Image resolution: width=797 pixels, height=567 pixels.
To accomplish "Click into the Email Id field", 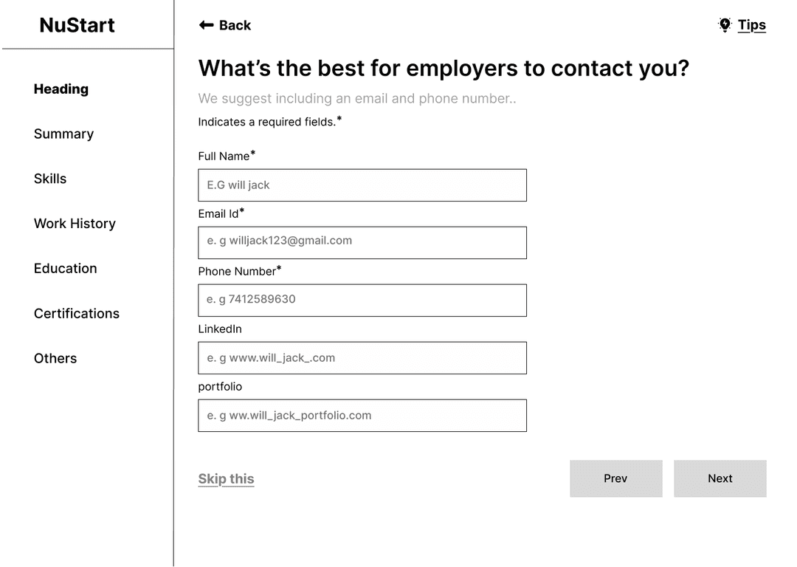I will coord(362,243).
